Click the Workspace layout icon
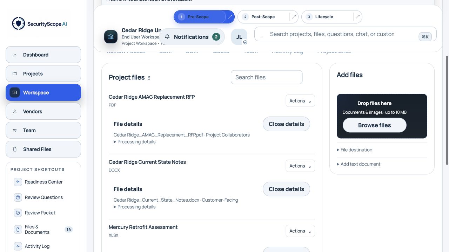Image resolution: width=449 pixels, height=252 pixels. coord(15,93)
